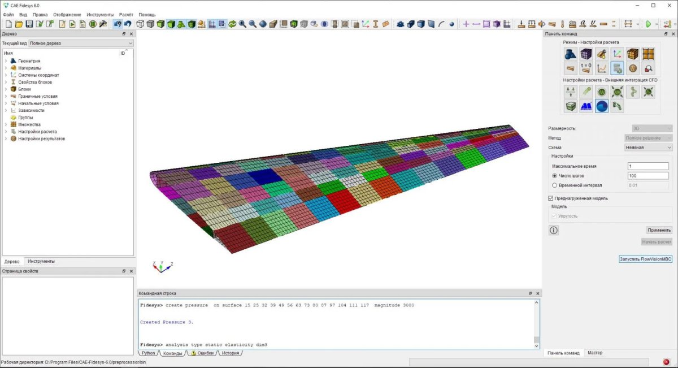Click the info button below model section
This screenshot has height=368, width=678.
[x=554, y=230]
